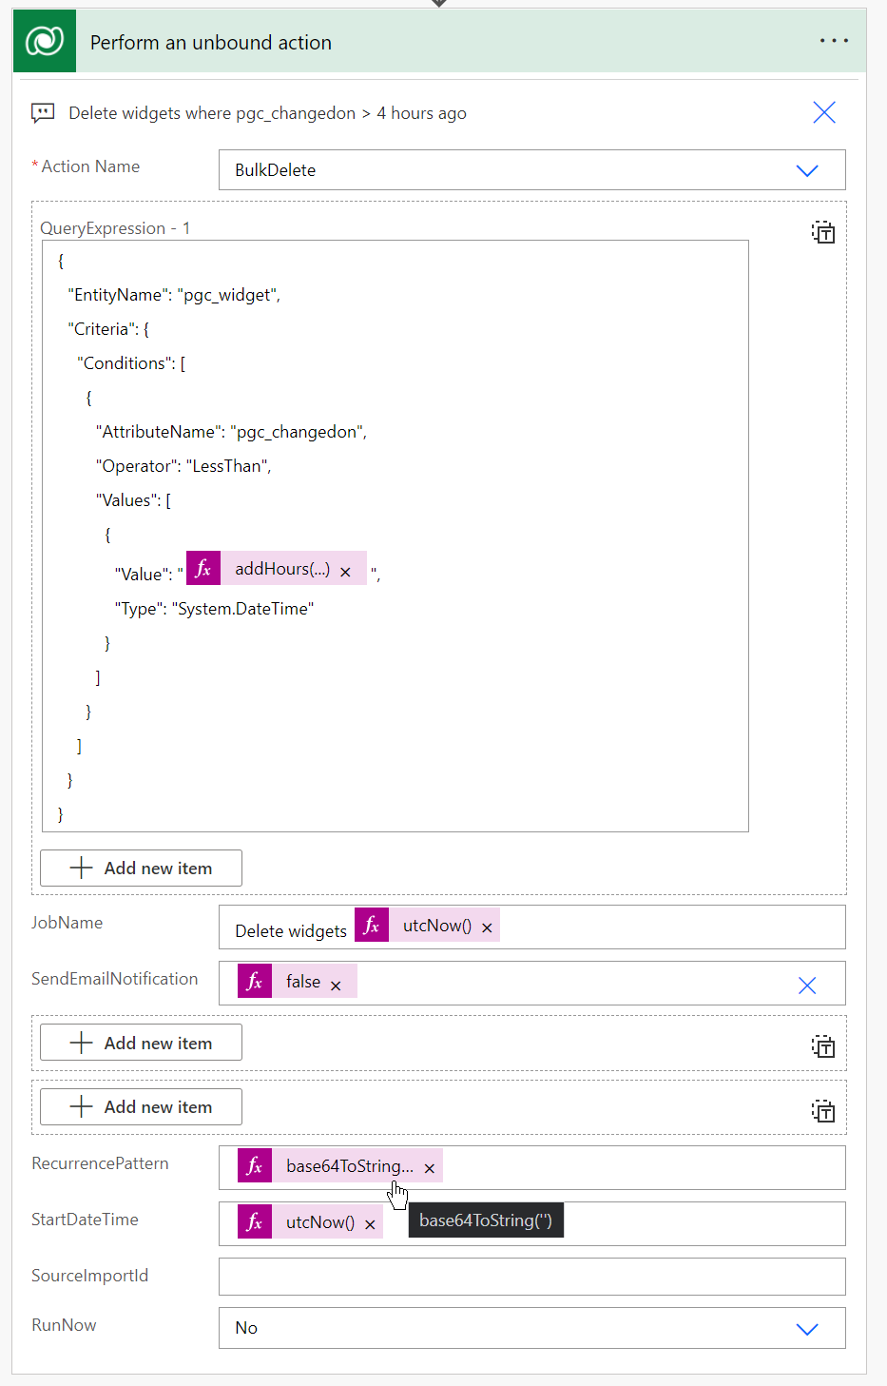Expand the chevron on the BulkDelete field
This screenshot has height=1386, width=887.
pos(807,170)
